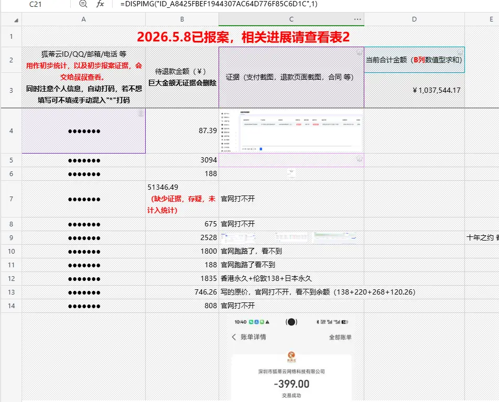499x402 pixels.
Task: Click the select-all corner triangle
Action: [16, 20]
